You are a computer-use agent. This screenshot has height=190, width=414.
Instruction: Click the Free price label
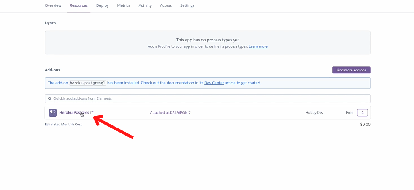pos(349,113)
